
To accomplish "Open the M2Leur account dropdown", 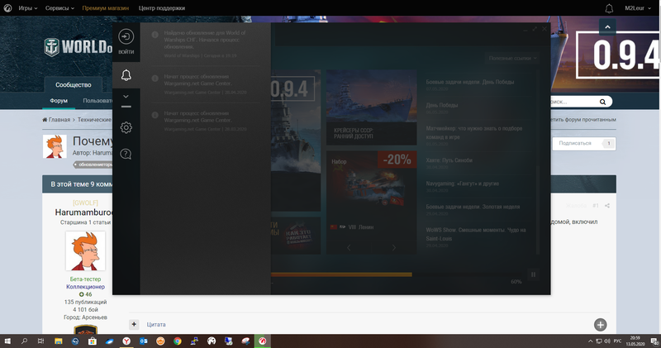I will coord(638,8).
